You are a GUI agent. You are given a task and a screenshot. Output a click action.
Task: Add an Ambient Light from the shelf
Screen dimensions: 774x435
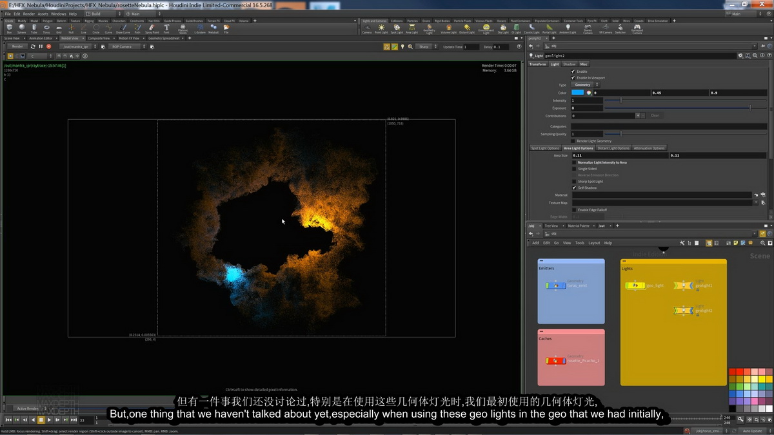(x=568, y=29)
